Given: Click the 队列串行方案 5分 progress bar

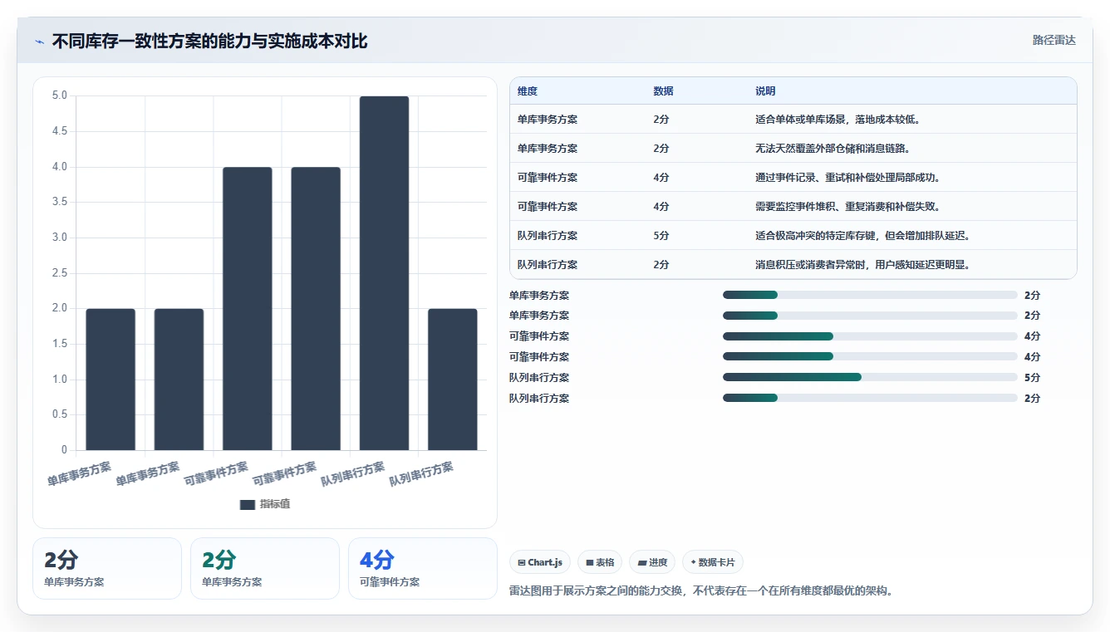Looking at the screenshot, I should pyautogui.click(x=870, y=377).
